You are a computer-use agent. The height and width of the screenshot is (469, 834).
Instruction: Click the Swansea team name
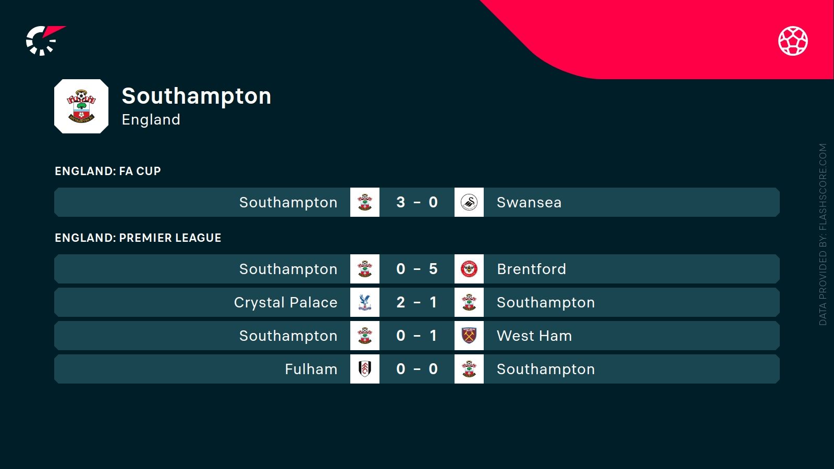click(x=529, y=202)
